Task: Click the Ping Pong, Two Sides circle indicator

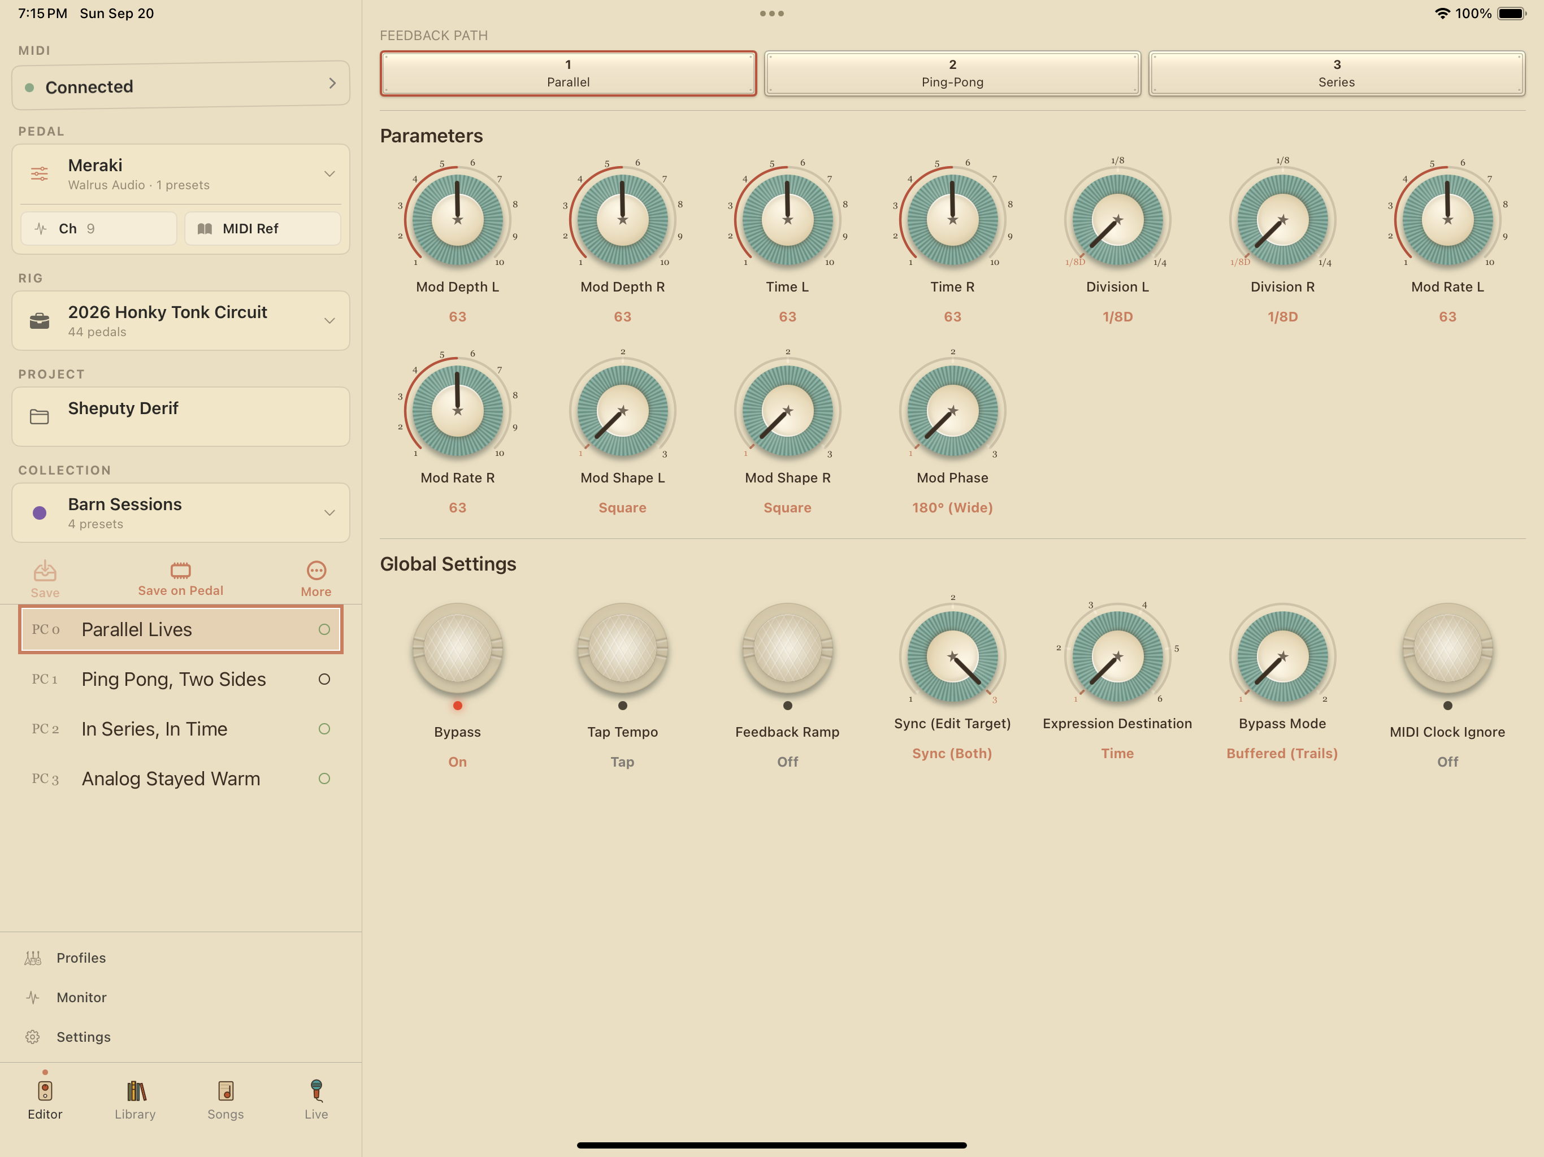Action: click(x=324, y=679)
